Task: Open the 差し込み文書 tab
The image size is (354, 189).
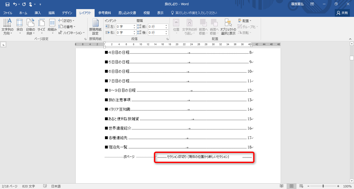Action: (127, 13)
